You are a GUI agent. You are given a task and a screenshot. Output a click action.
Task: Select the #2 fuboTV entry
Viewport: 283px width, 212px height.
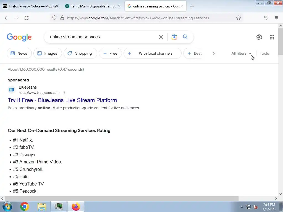(x=24, y=147)
